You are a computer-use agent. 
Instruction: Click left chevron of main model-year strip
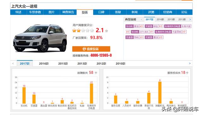(x=13, y=63)
